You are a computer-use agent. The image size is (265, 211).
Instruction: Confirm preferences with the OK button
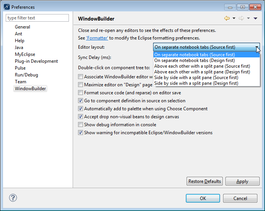tap(203, 198)
